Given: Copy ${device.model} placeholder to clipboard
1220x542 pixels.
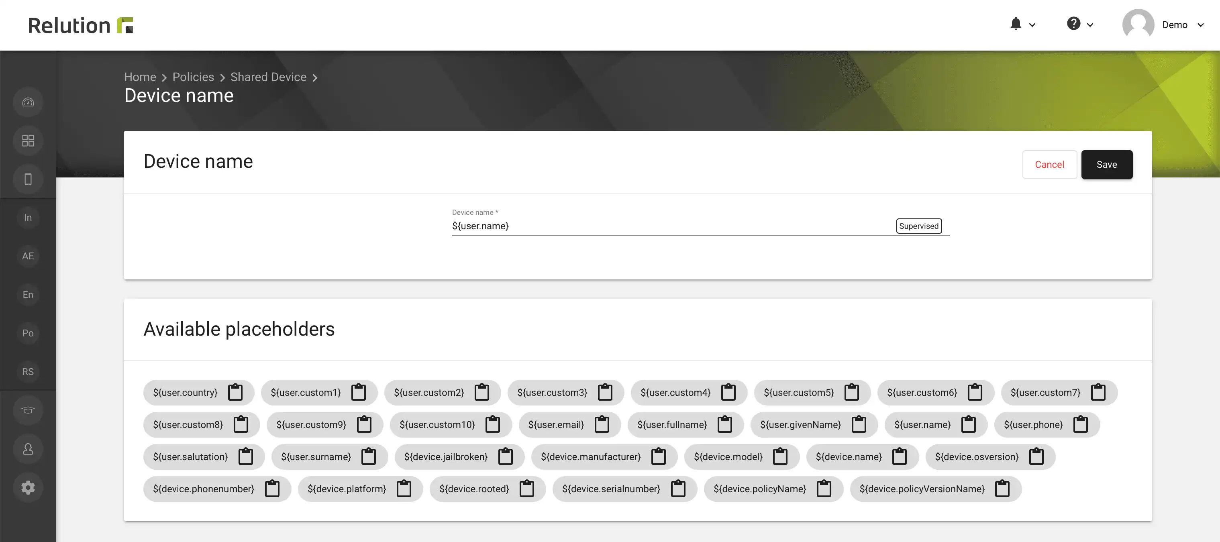Looking at the screenshot, I should pos(780,457).
